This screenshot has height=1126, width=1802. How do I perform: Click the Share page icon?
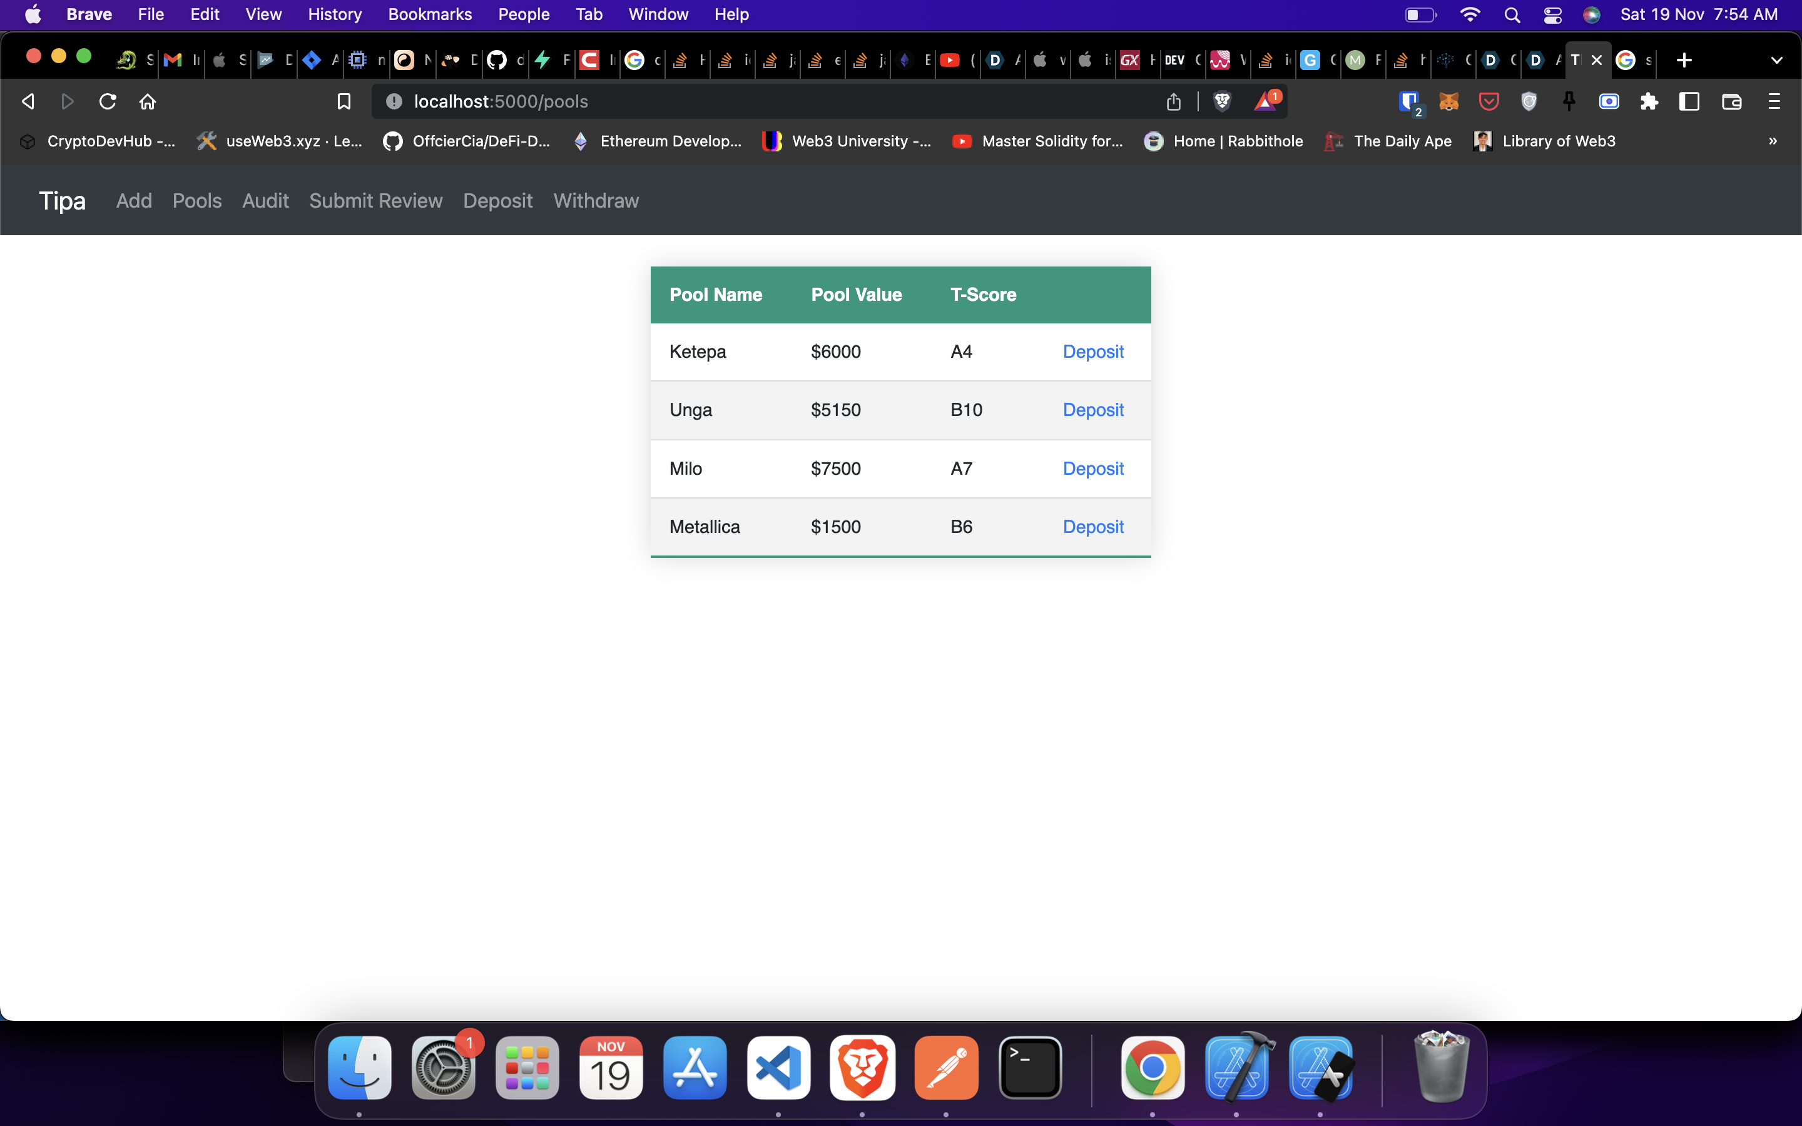pos(1174,101)
